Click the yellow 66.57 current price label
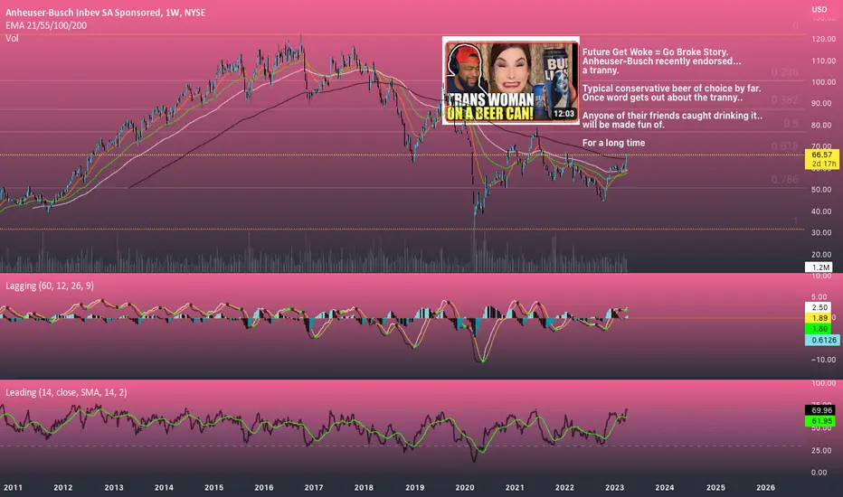Viewport: 843px width, 497px height. [821, 155]
